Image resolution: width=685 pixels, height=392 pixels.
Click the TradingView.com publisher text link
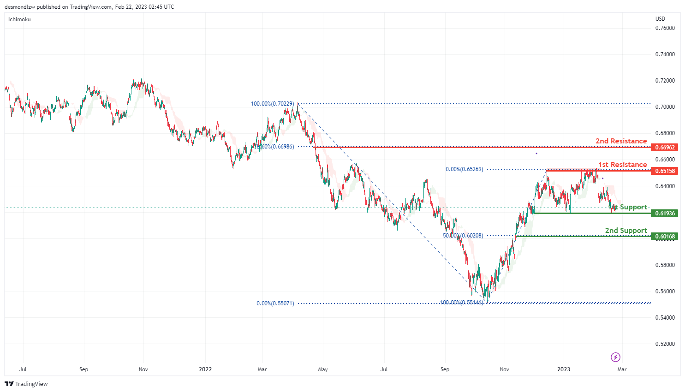(91, 7)
